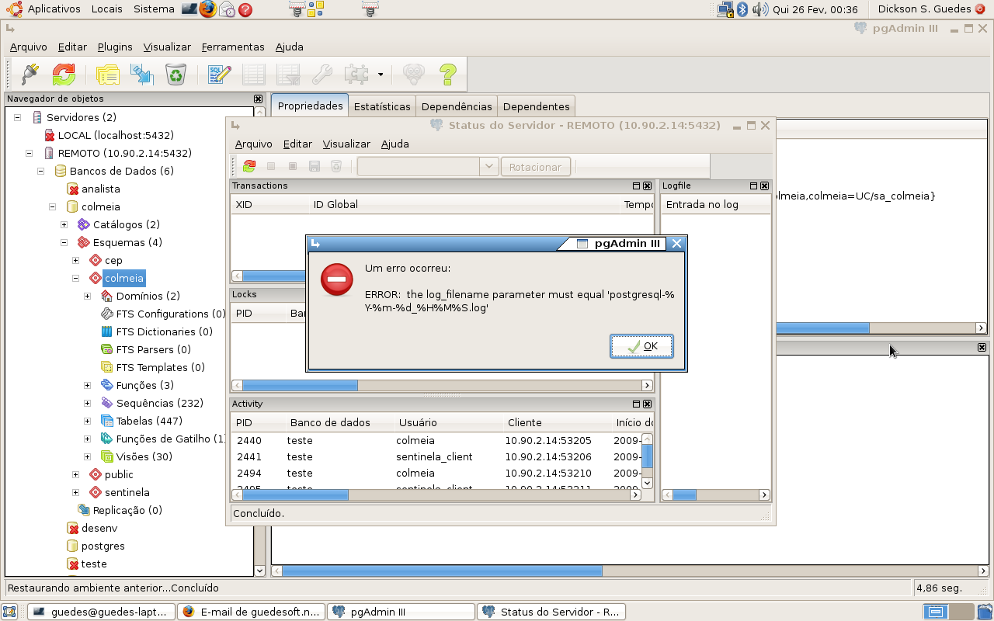Click the Activity panel horizontal scrollbar
Image resolution: width=994 pixels, height=621 pixels.
click(x=295, y=494)
